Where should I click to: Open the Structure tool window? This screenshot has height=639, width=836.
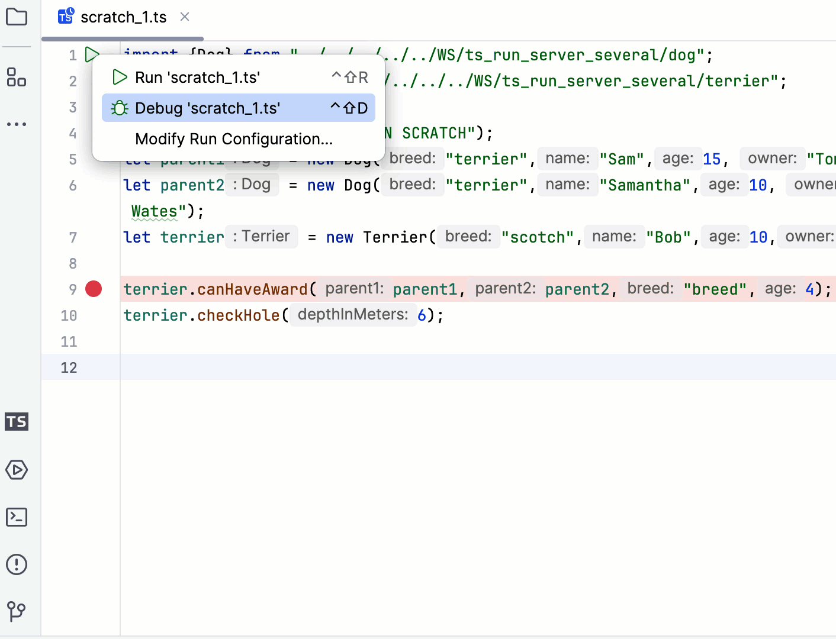tap(17, 78)
